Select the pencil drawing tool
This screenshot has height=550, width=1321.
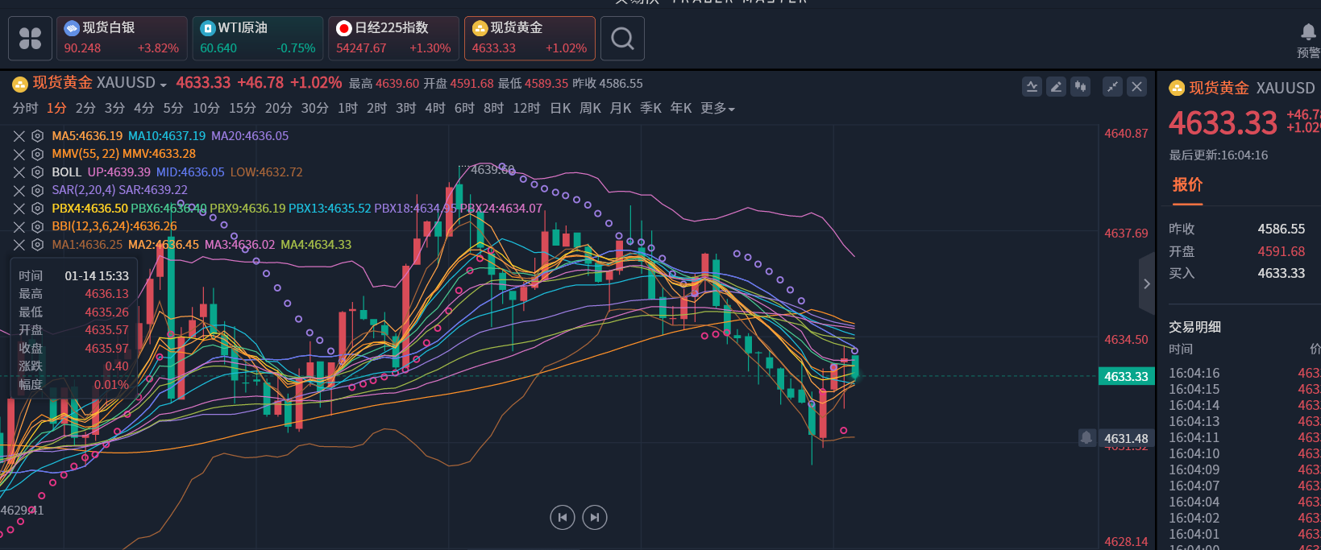point(1056,87)
